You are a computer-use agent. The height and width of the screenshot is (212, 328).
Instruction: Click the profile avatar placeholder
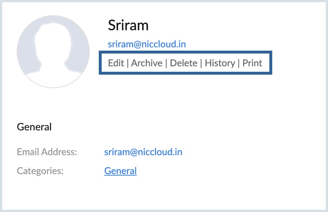click(53, 52)
